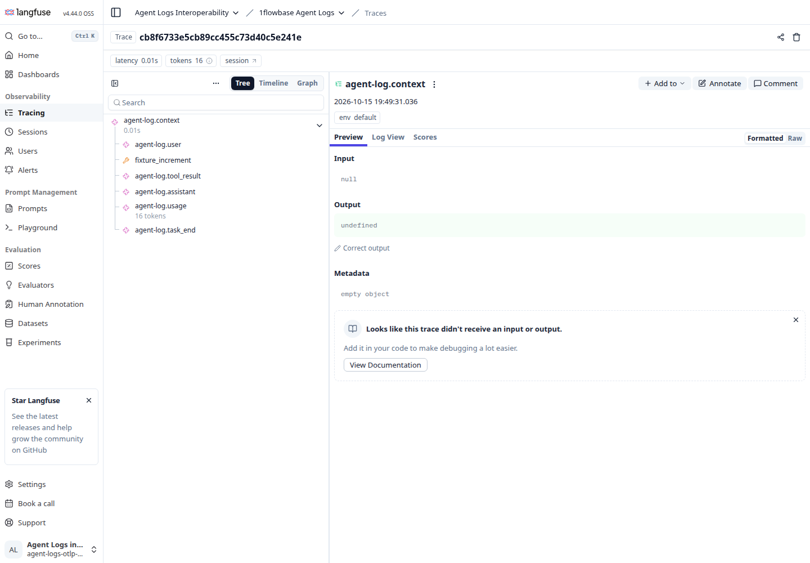Open the Add to dropdown
Viewport: 810px width, 563px height.
[x=664, y=83]
